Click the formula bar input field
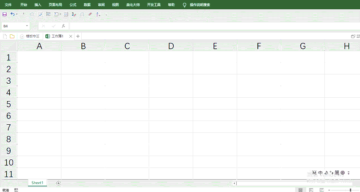The image size is (360, 192). coord(212,26)
